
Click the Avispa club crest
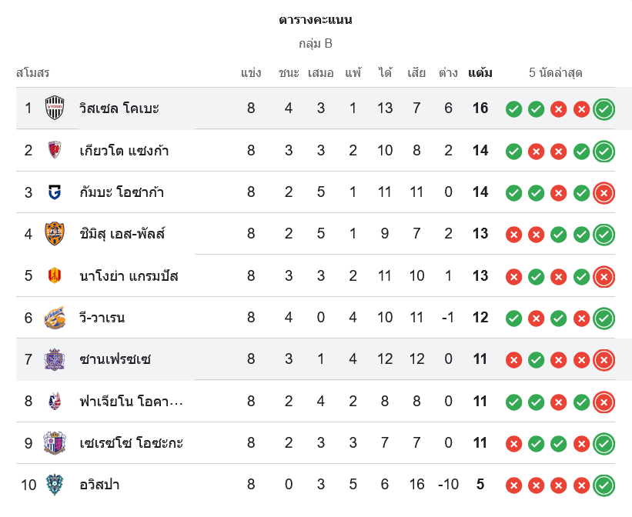point(55,485)
